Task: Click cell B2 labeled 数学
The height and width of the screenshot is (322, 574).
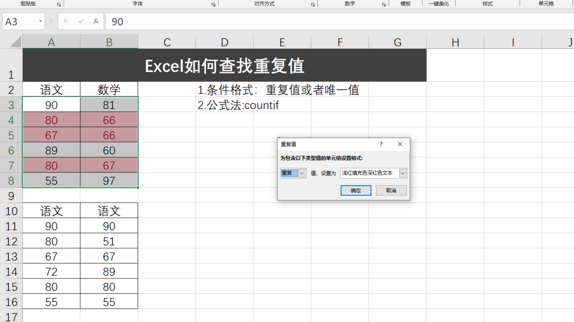Action: click(109, 89)
